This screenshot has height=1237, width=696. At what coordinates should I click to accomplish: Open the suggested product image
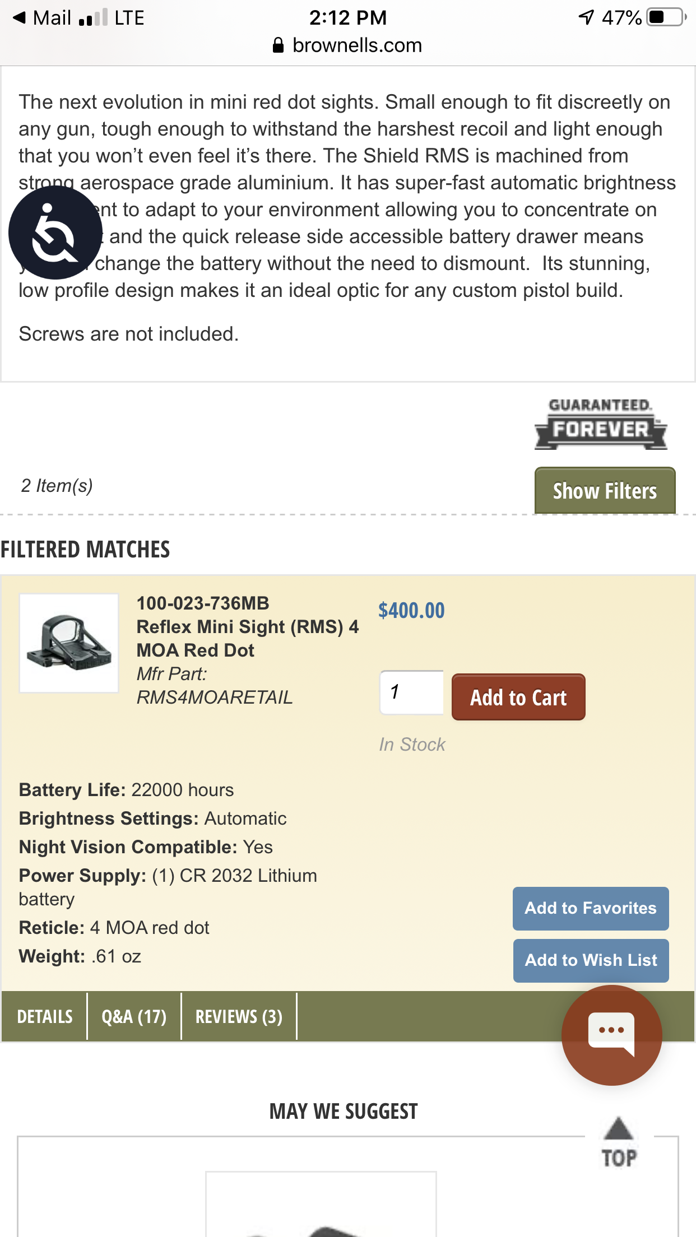click(x=321, y=1204)
